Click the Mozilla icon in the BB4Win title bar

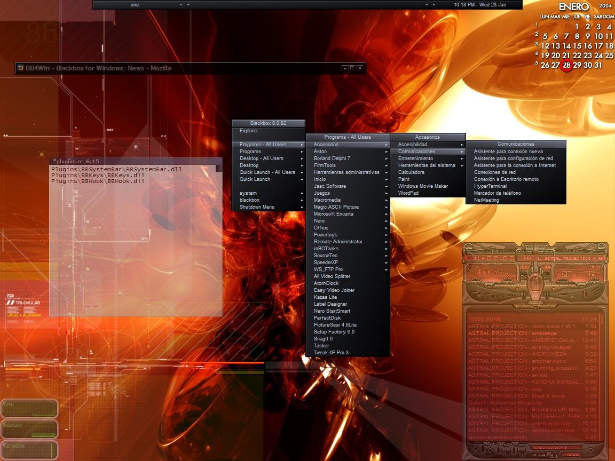20,68
